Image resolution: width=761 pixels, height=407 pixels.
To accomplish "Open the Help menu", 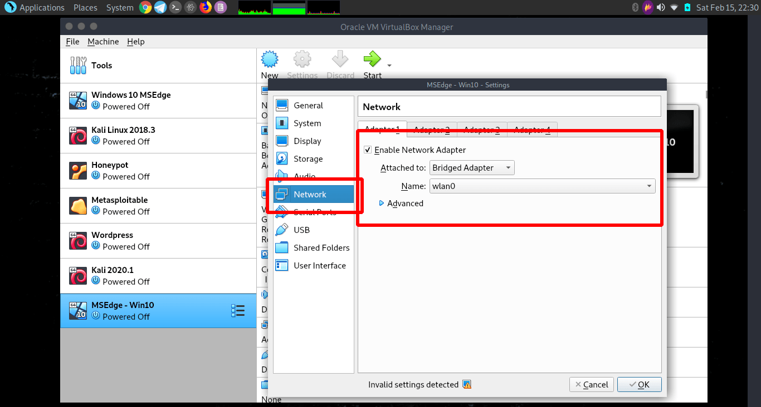I will click(x=135, y=42).
